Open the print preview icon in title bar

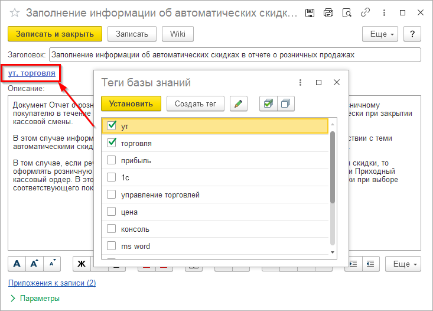[347, 12]
